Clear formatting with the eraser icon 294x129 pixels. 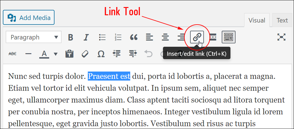[x=85, y=54]
